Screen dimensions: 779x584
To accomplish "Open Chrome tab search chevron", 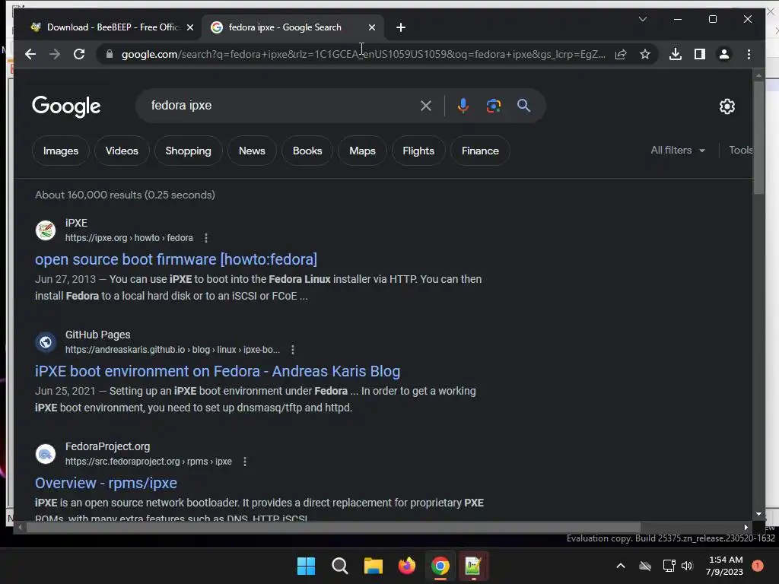I will pyautogui.click(x=642, y=19).
